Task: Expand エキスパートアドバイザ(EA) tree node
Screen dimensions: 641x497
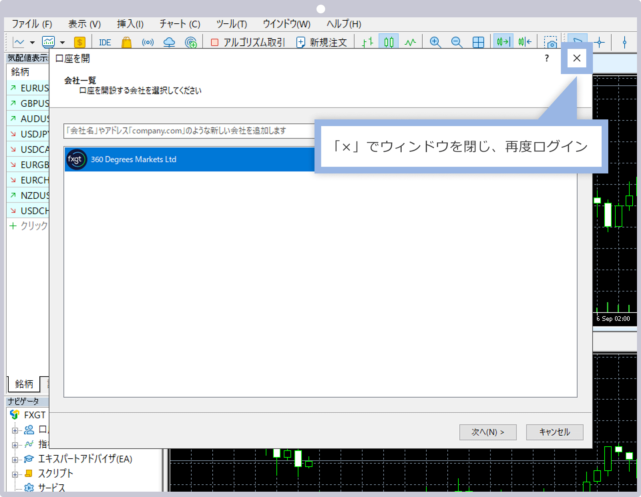Action: pyautogui.click(x=15, y=460)
